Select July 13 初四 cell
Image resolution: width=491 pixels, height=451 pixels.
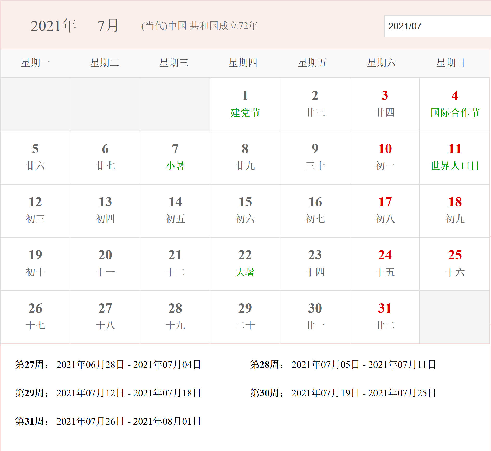(x=105, y=211)
